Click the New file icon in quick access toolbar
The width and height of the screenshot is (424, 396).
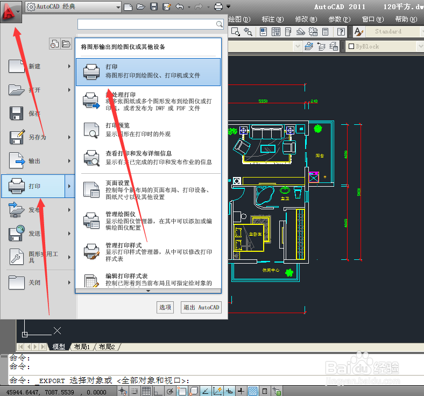tap(128, 6)
